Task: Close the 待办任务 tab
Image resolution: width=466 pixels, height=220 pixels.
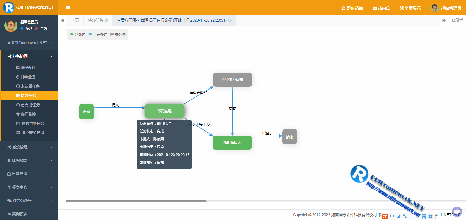Action: (x=107, y=20)
